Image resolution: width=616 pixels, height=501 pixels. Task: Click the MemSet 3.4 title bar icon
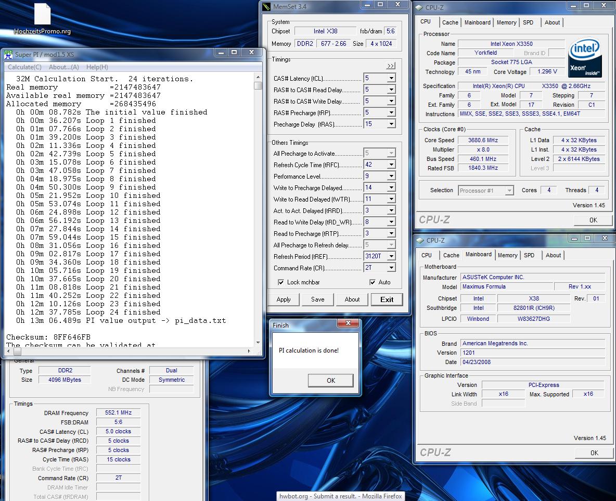(267, 7)
